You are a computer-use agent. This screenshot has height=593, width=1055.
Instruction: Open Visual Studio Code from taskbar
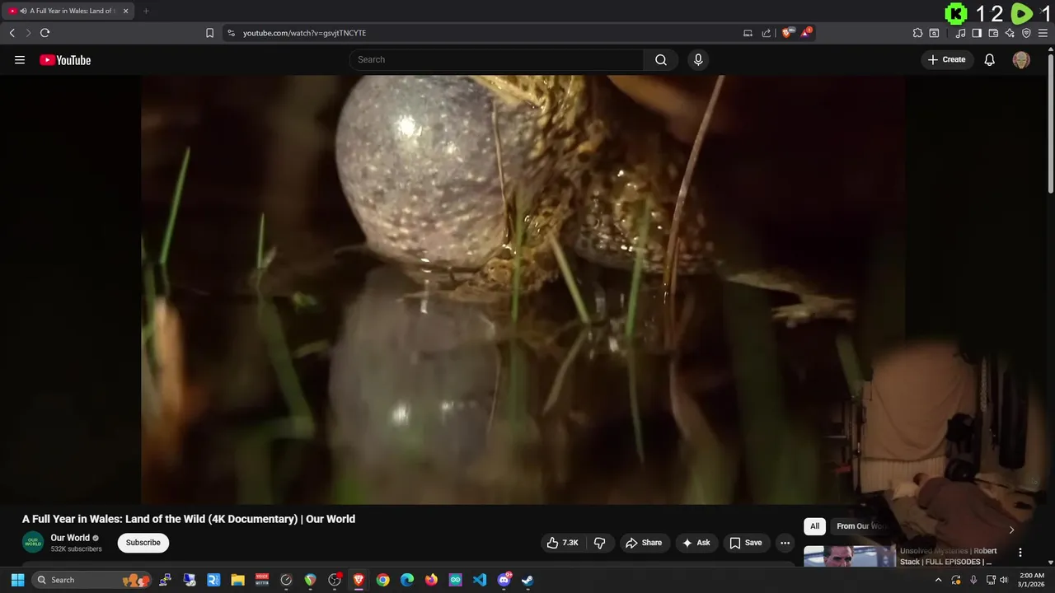[480, 580]
